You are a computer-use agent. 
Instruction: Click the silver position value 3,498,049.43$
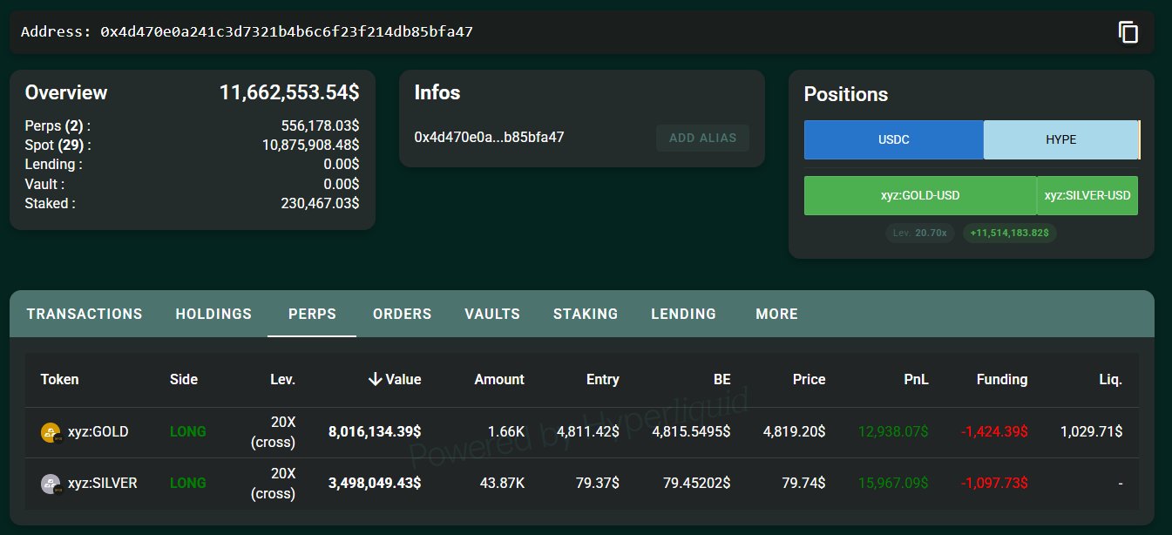375,484
